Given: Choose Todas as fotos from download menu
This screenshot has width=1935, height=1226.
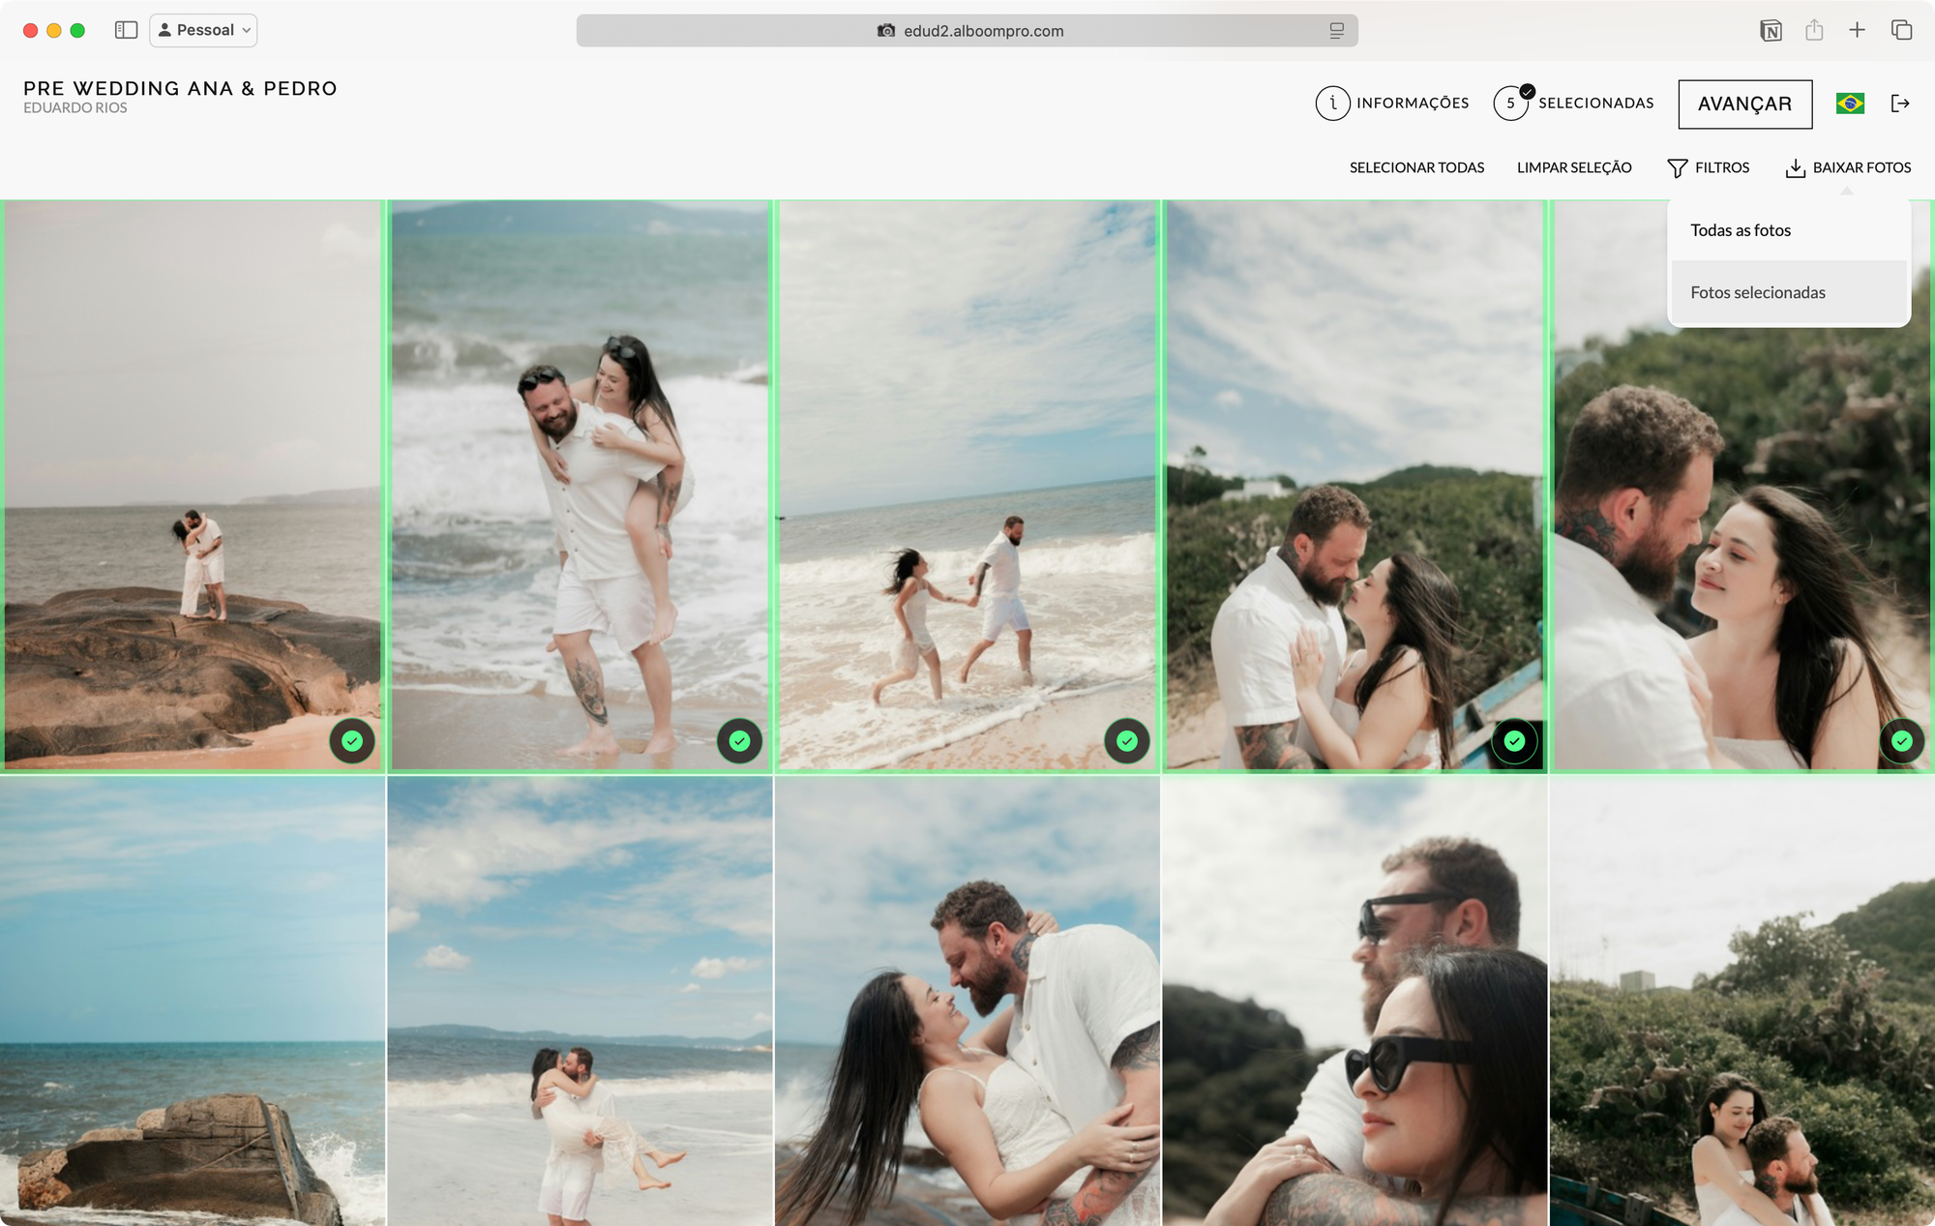Looking at the screenshot, I should (1739, 229).
